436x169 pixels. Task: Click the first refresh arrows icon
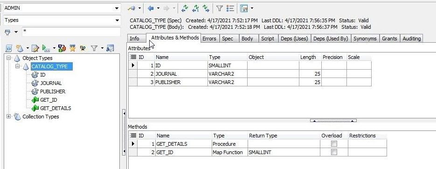[185, 8]
